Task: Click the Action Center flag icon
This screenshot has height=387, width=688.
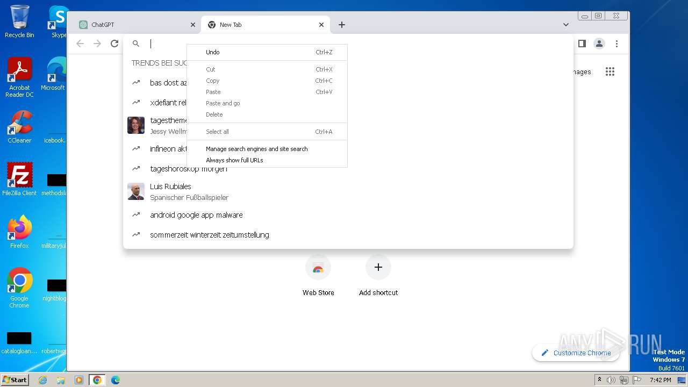Action: point(637,380)
